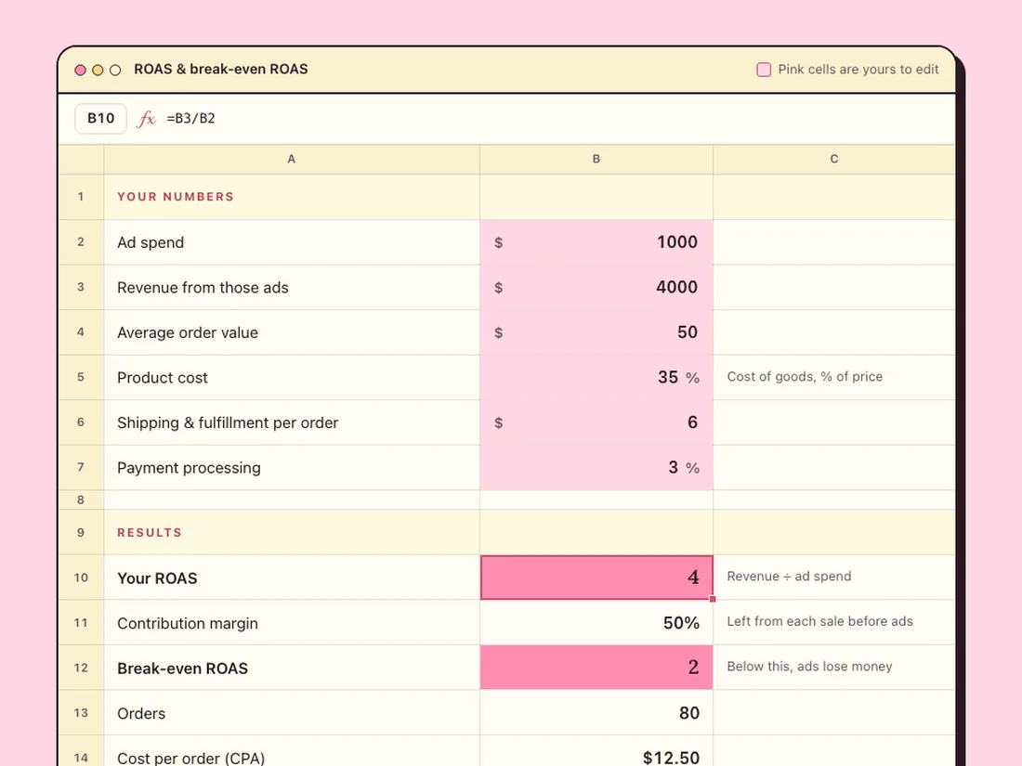Select row 9 header
The height and width of the screenshot is (766, 1022).
81,532
